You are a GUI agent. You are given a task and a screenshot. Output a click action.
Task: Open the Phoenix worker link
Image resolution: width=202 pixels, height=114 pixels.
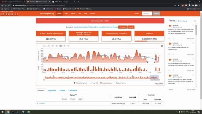42,103
